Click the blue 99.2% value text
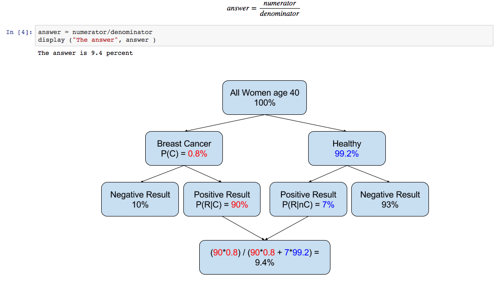The image size is (502, 290). pos(347,154)
